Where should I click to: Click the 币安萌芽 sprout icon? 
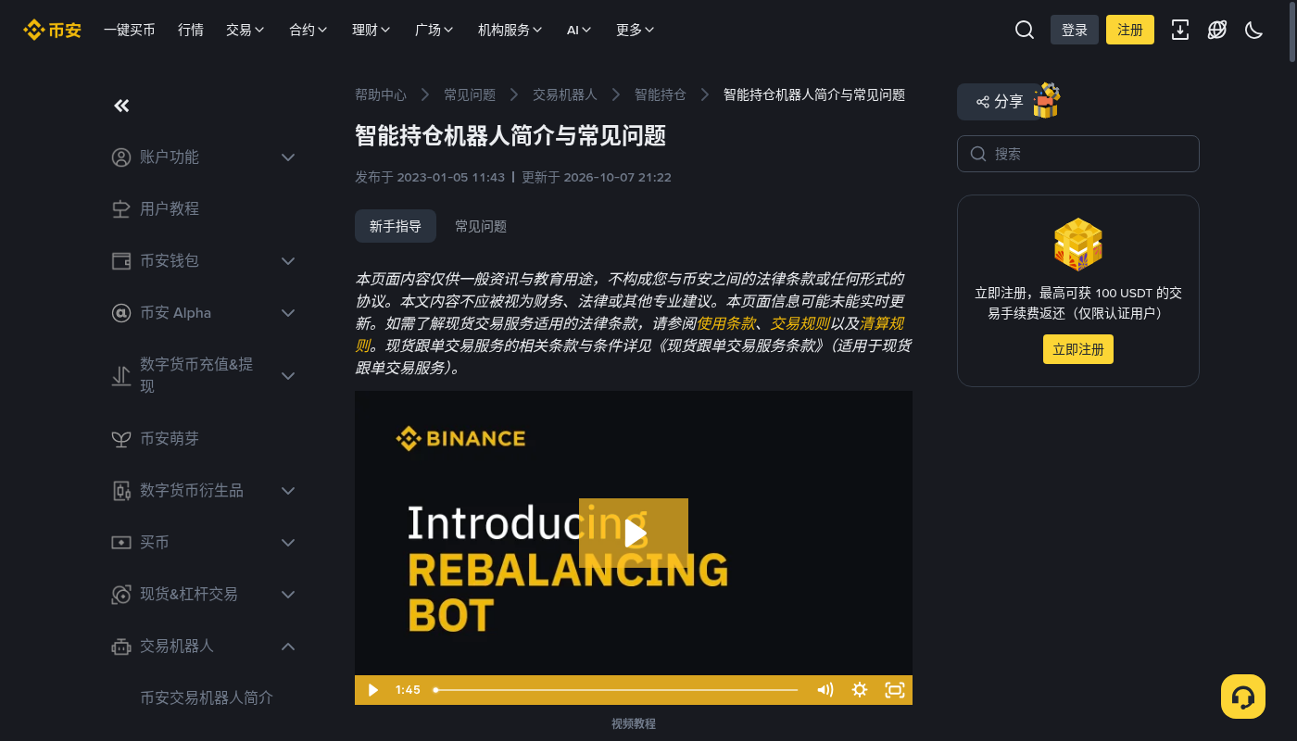point(121,439)
